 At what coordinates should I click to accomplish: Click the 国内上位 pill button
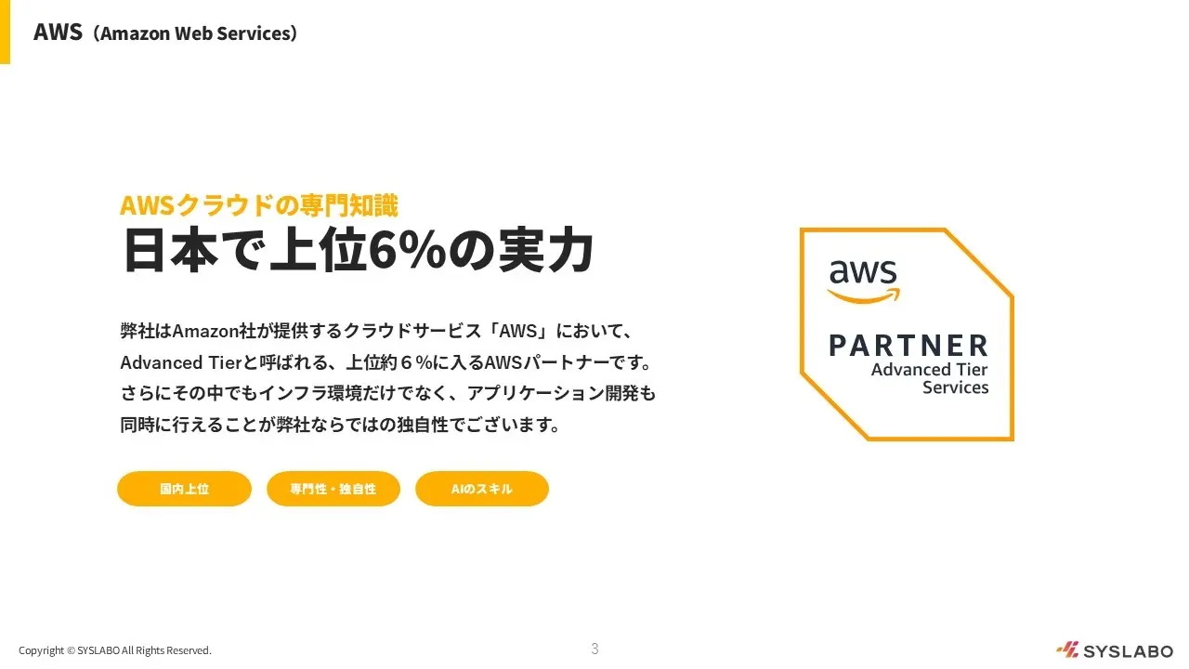coord(184,489)
